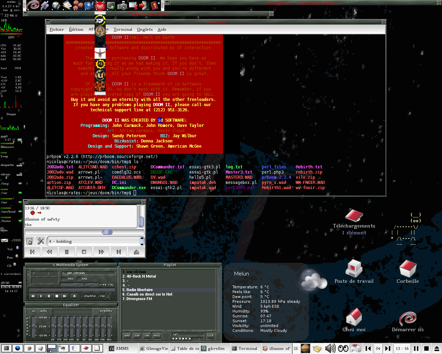
Task: Open equalizer presets menu
Action: point(106,311)
